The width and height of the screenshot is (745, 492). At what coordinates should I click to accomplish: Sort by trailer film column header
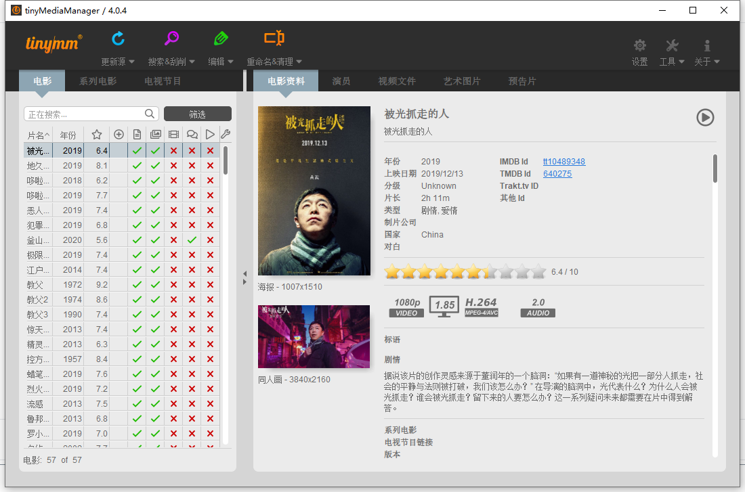coord(173,135)
